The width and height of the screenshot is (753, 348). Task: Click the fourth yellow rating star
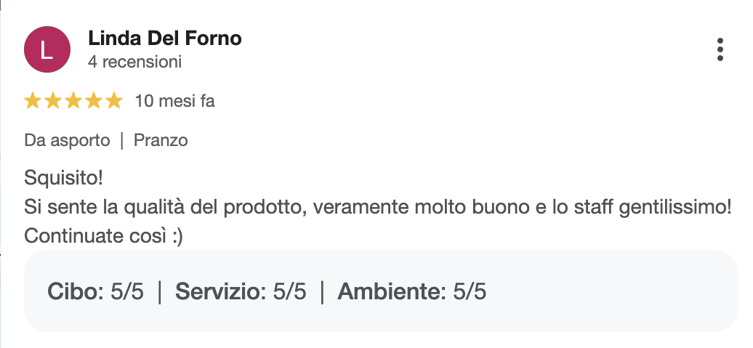click(94, 101)
